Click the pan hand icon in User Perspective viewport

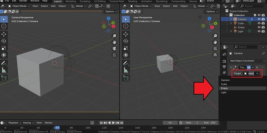pos(215,42)
